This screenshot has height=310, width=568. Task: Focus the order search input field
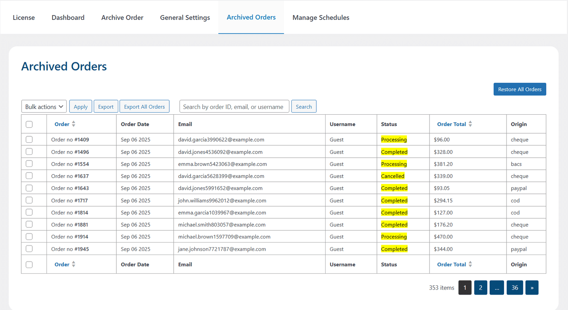tap(234, 107)
